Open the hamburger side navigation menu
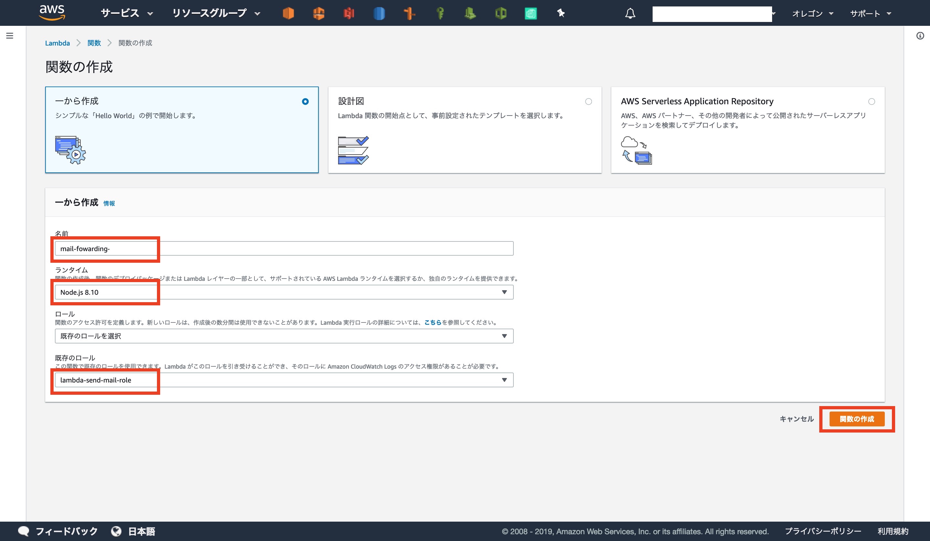The width and height of the screenshot is (930, 541). pyautogui.click(x=10, y=36)
